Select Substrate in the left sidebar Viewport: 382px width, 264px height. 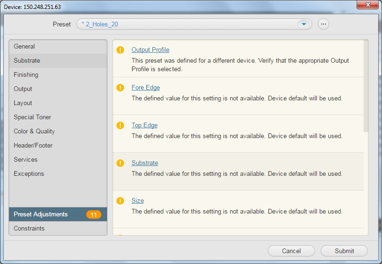[x=27, y=61]
